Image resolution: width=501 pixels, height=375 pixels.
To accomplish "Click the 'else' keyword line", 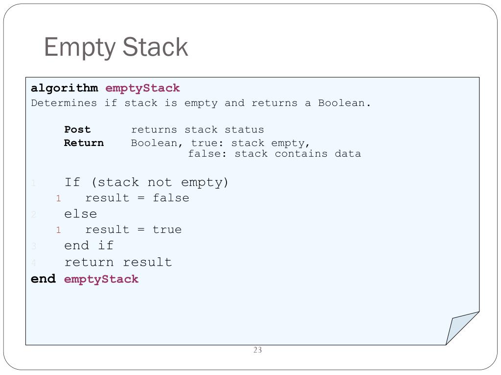I will pyautogui.click(x=81, y=214).
